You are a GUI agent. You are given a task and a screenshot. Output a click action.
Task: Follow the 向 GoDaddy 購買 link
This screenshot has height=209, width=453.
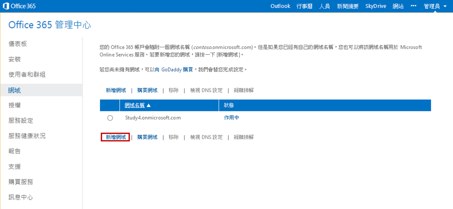[173, 70]
